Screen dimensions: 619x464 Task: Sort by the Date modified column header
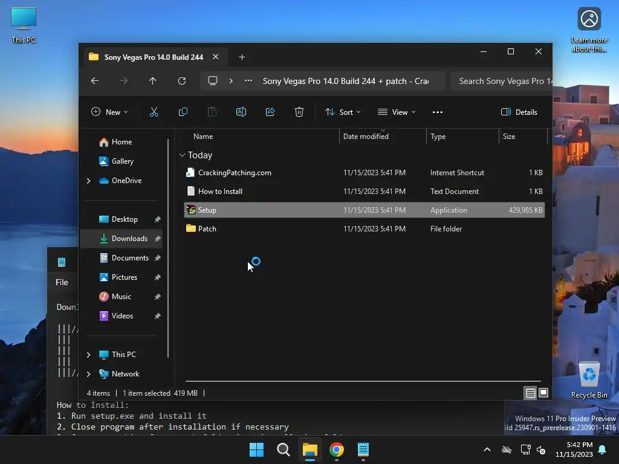(366, 137)
